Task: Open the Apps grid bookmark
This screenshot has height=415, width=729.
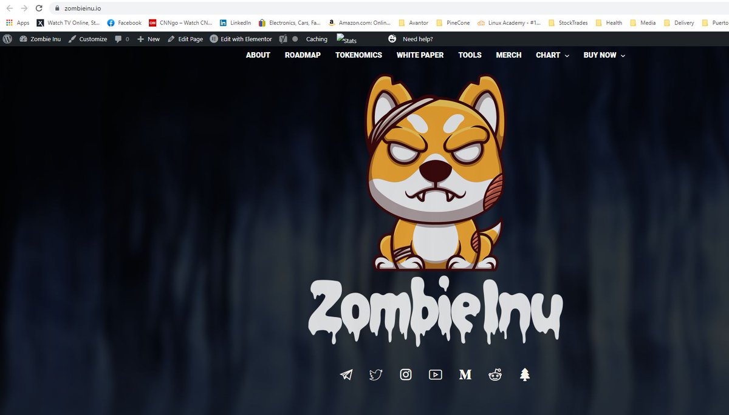Action: click(18, 23)
